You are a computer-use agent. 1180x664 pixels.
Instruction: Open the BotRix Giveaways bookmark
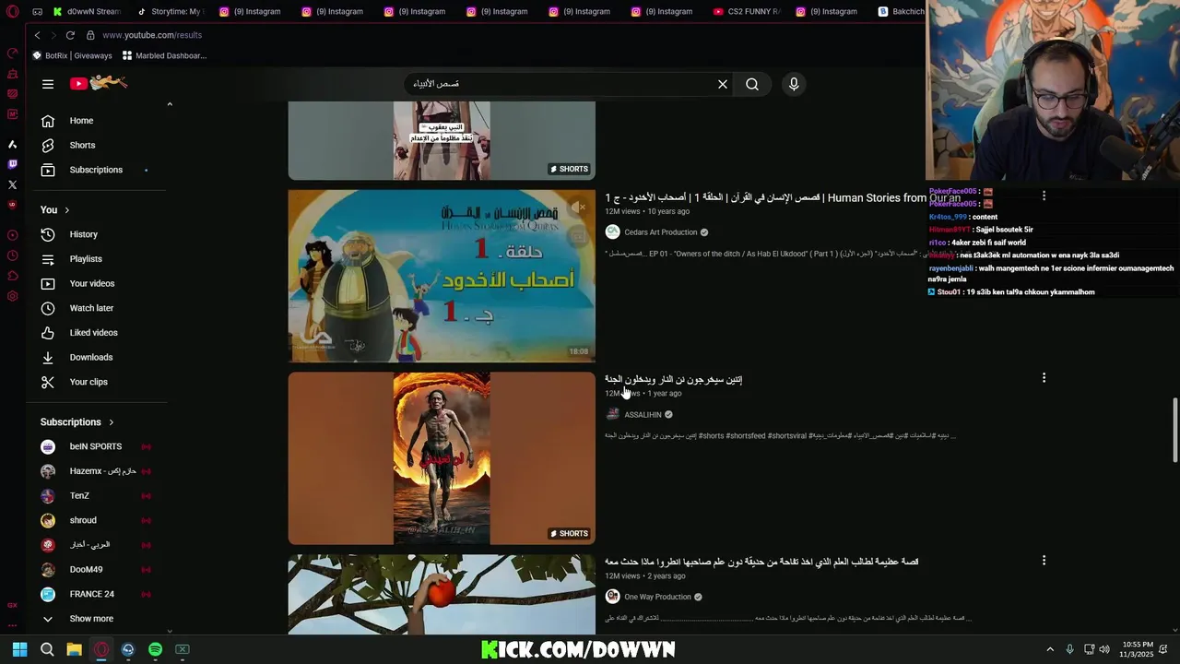[x=72, y=55]
